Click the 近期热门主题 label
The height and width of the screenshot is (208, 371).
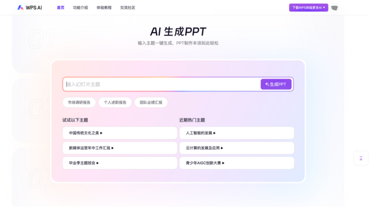point(192,120)
